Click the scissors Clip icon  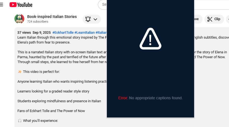pyautogui.click(x=210, y=19)
